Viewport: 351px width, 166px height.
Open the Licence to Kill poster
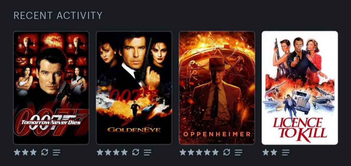[300, 88]
